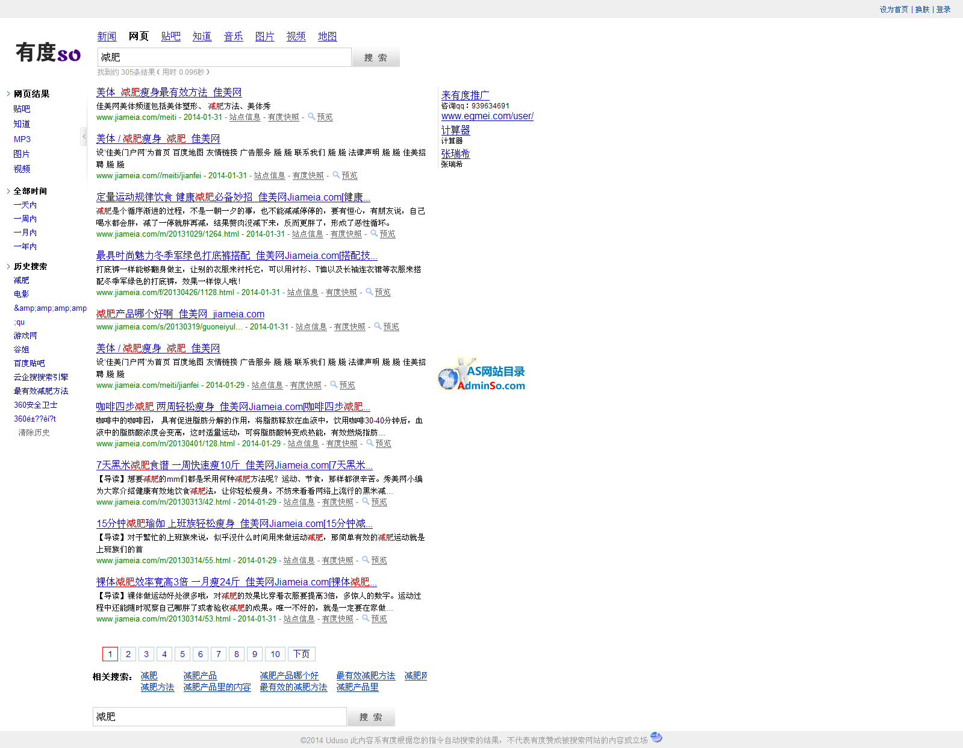The width and height of the screenshot is (963, 748).
Task: Expand the 全部时间 sidebar section arrow
Action: 8,191
